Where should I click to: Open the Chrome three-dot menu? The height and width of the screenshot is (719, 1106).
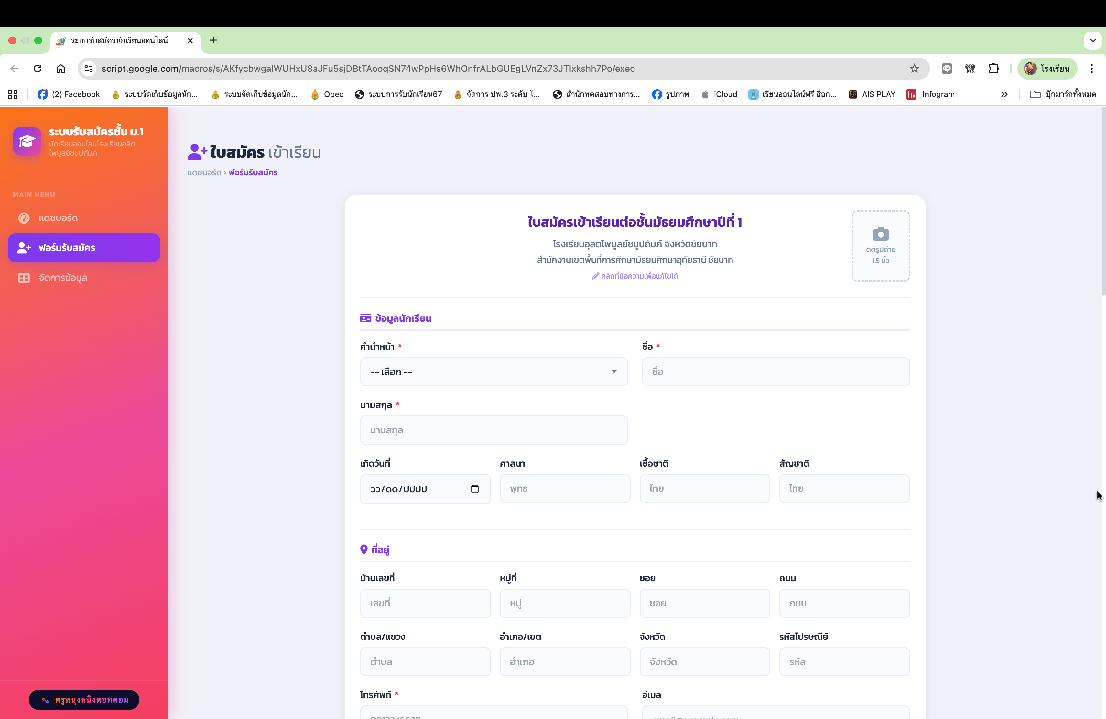pos(1091,69)
